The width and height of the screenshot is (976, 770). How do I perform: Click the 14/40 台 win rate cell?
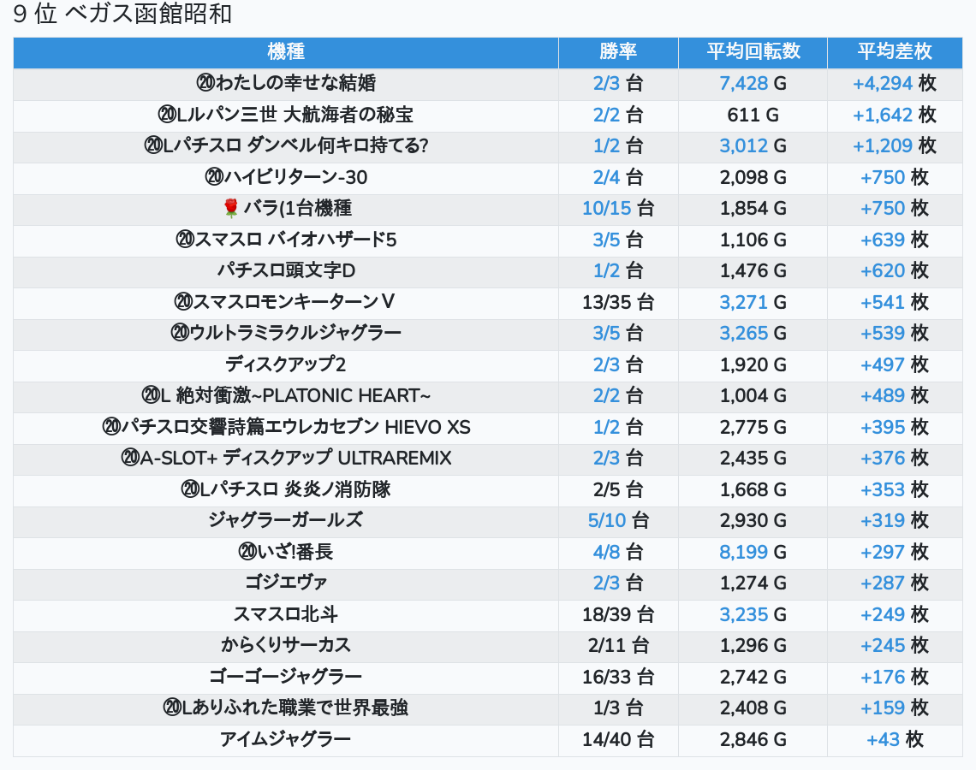[618, 740]
